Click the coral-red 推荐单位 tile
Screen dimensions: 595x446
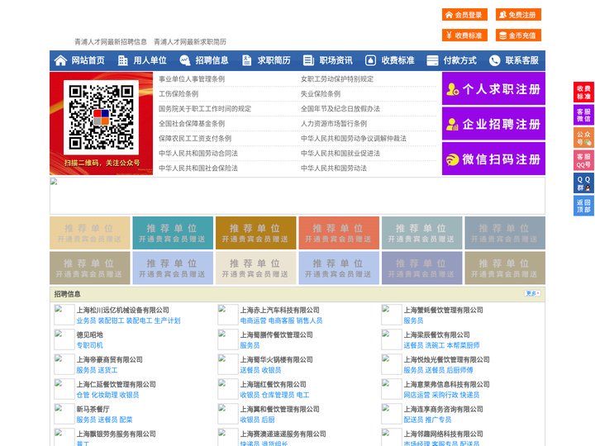click(x=339, y=233)
